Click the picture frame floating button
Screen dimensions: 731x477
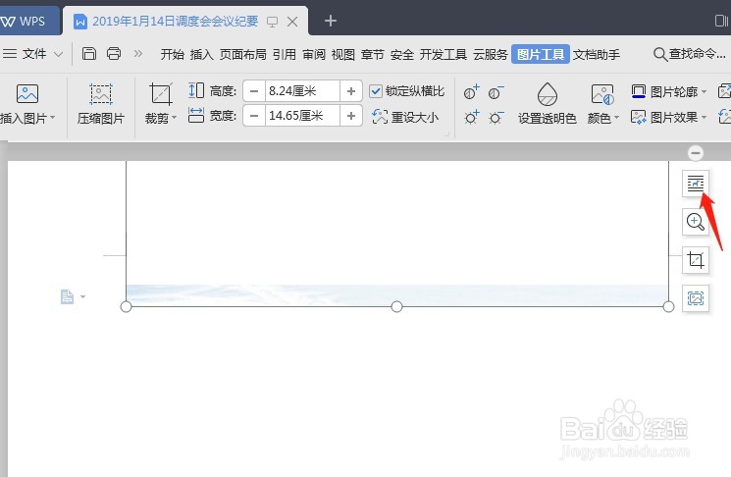tap(696, 298)
